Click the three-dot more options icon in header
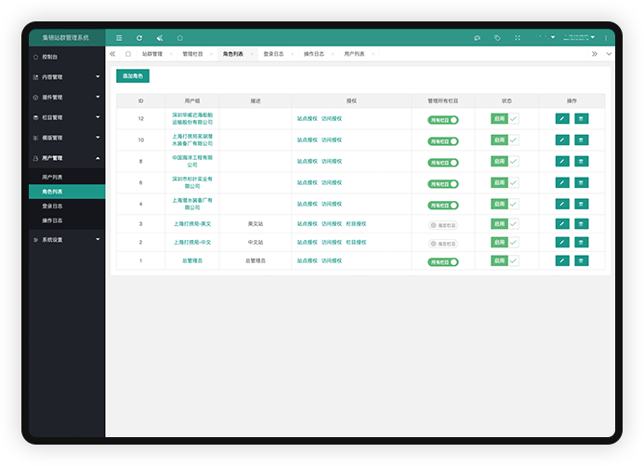 coord(606,38)
